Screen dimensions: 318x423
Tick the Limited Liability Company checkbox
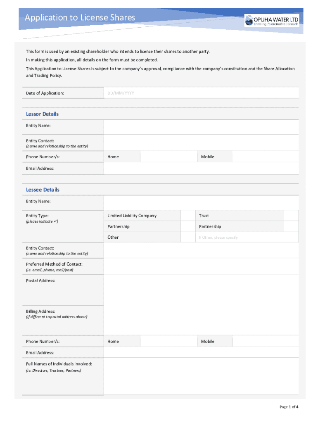(187, 216)
